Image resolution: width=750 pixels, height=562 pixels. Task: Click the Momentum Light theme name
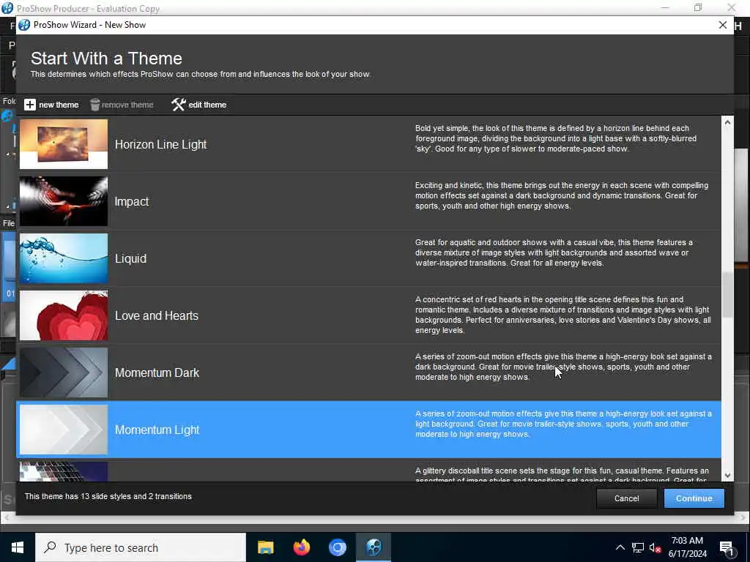point(157,430)
